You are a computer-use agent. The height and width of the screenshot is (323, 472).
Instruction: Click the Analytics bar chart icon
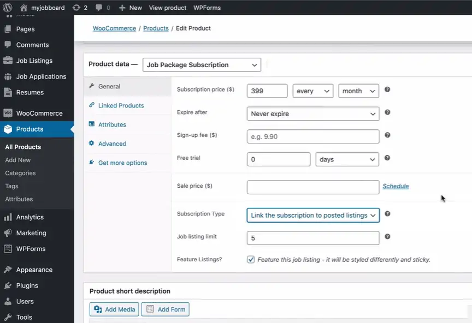pyautogui.click(x=8, y=217)
